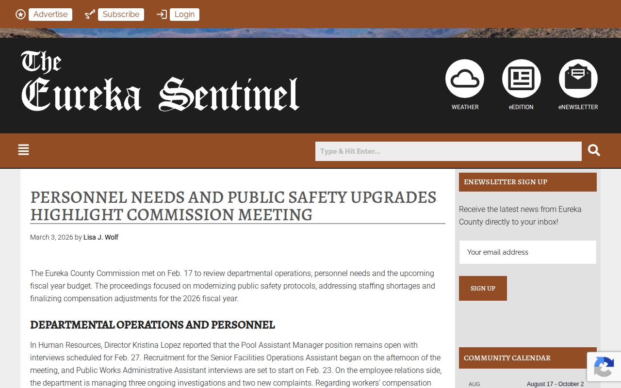The width and height of the screenshot is (621, 388).
Task: Click the SIGN UP button
Action: click(x=483, y=288)
